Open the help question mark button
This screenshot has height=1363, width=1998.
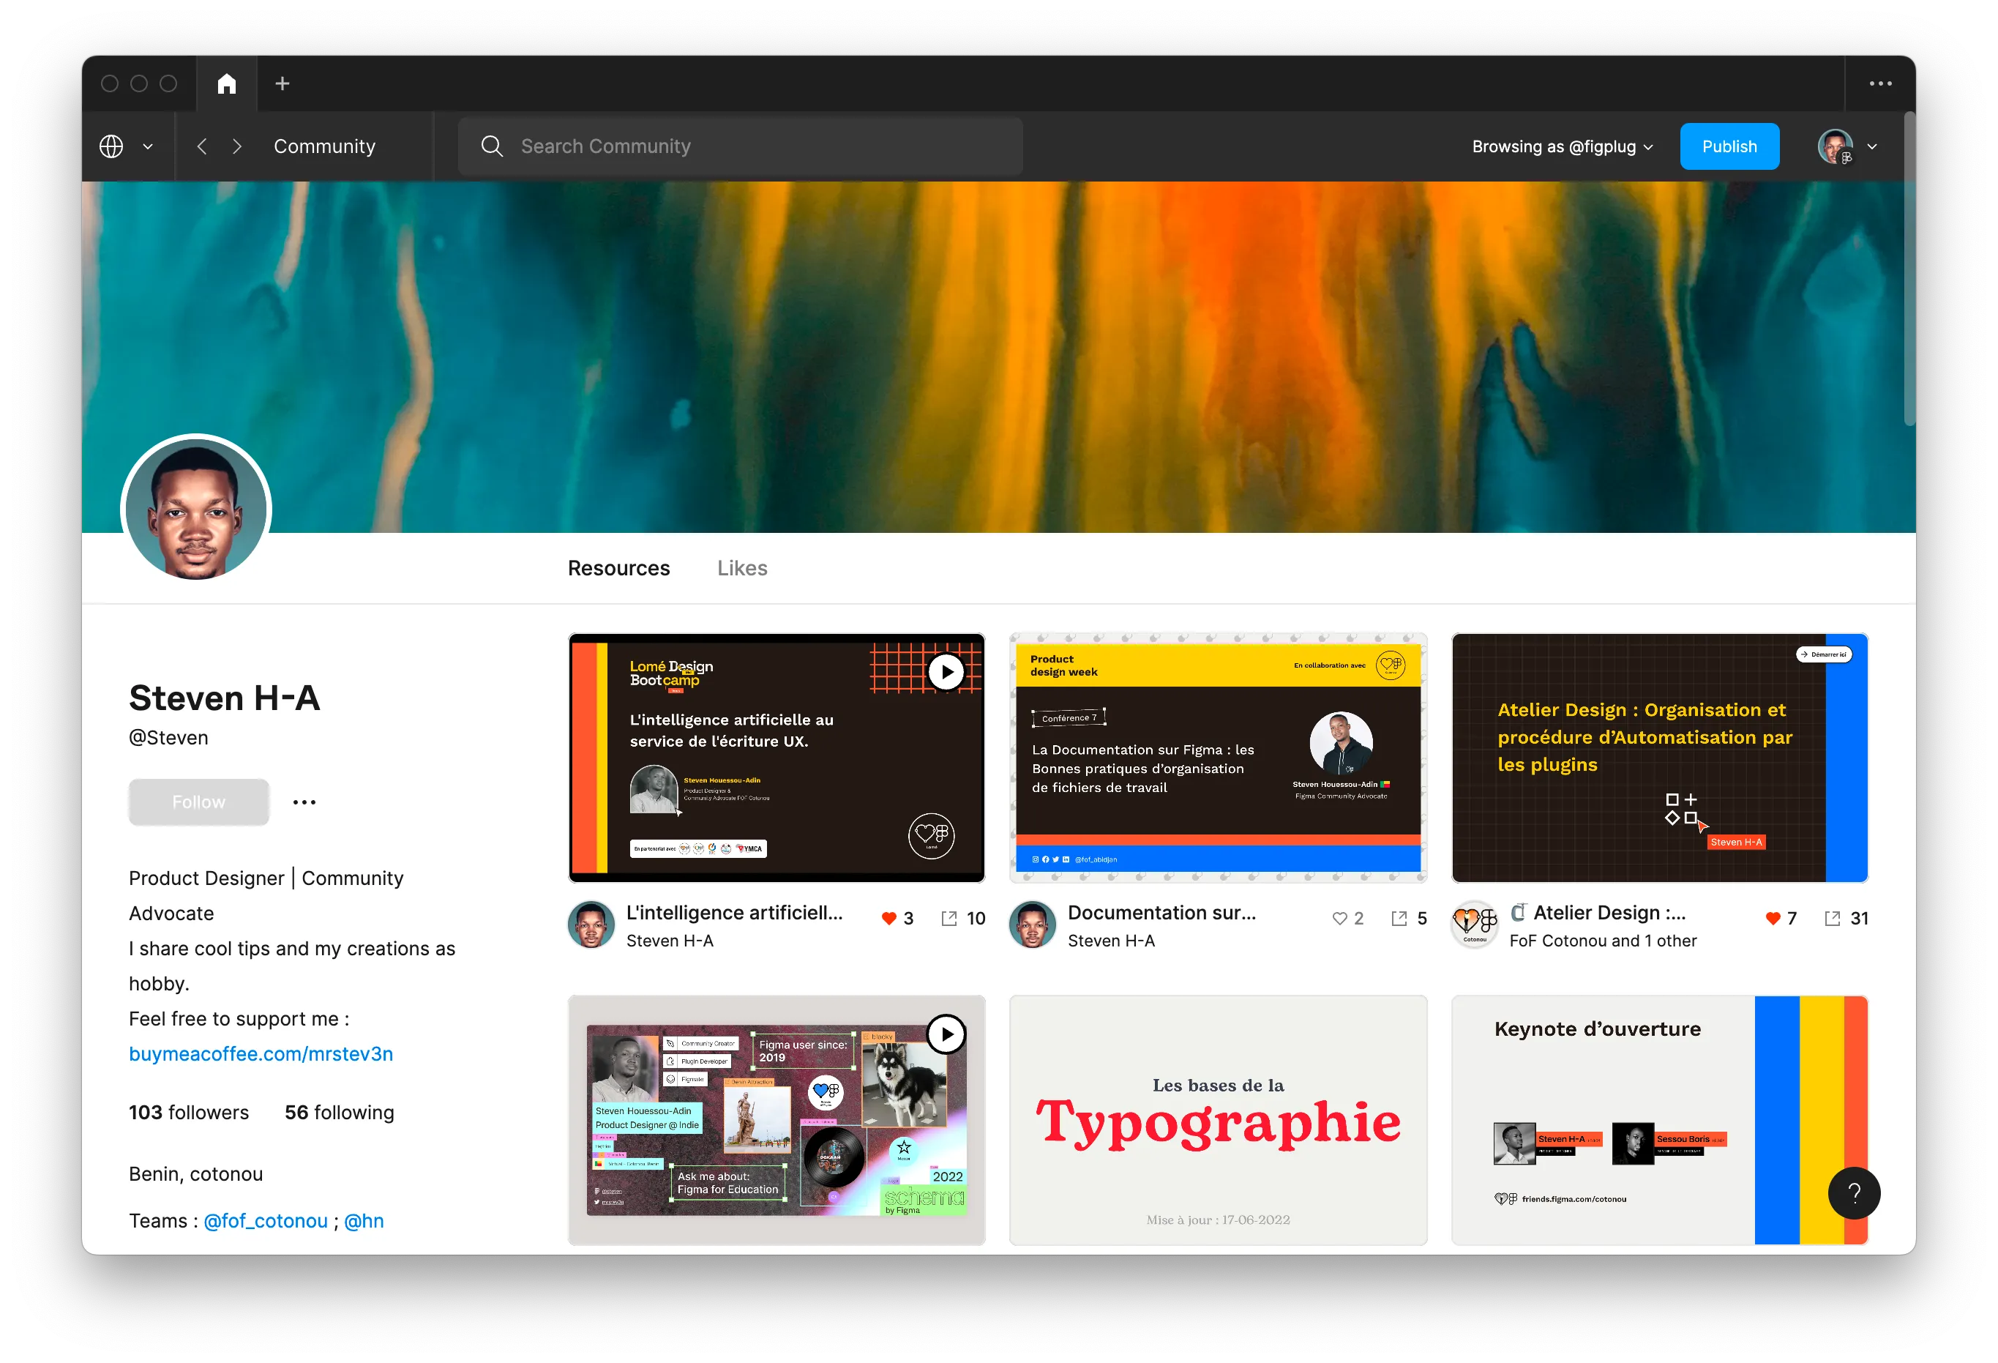1854,1194
